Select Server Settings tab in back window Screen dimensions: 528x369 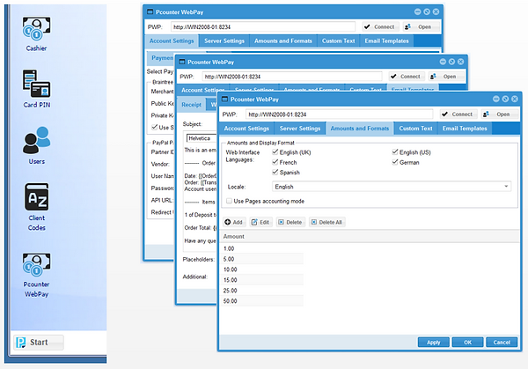pyautogui.click(x=224, y=41)
